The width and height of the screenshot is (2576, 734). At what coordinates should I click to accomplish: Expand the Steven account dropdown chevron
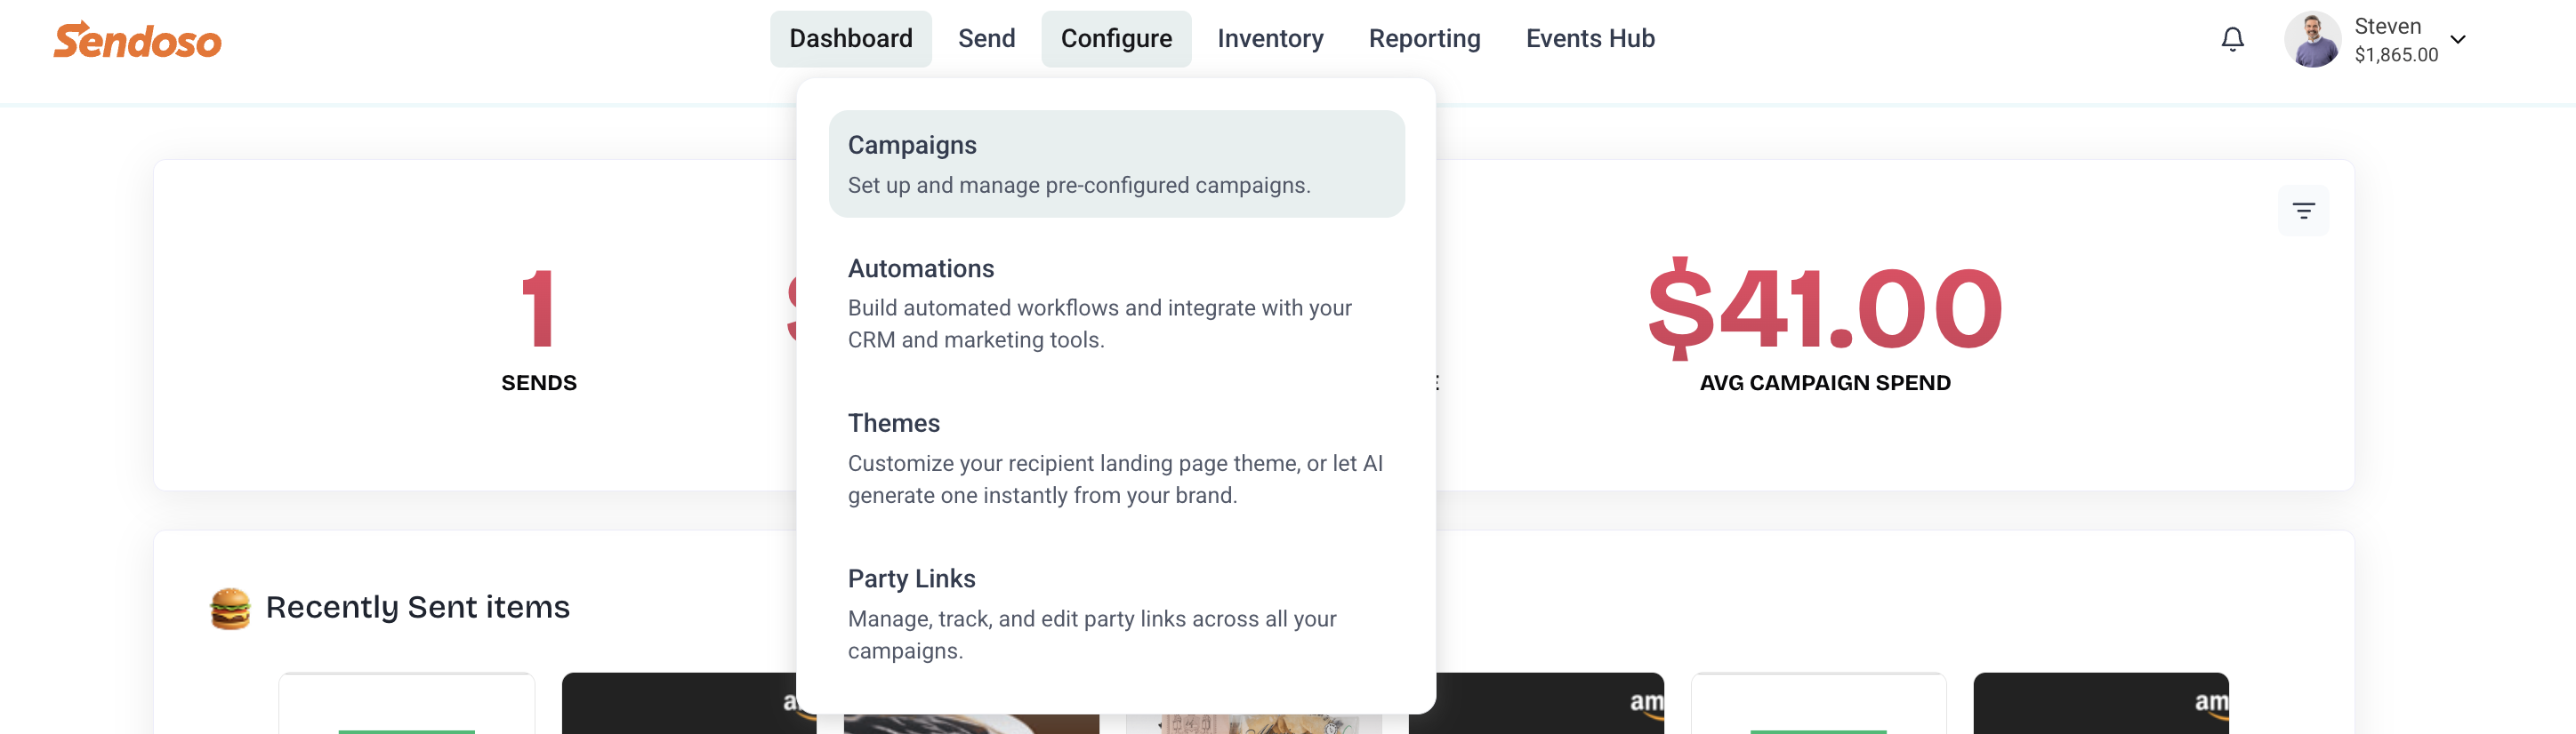click(x=2458, y=40)
